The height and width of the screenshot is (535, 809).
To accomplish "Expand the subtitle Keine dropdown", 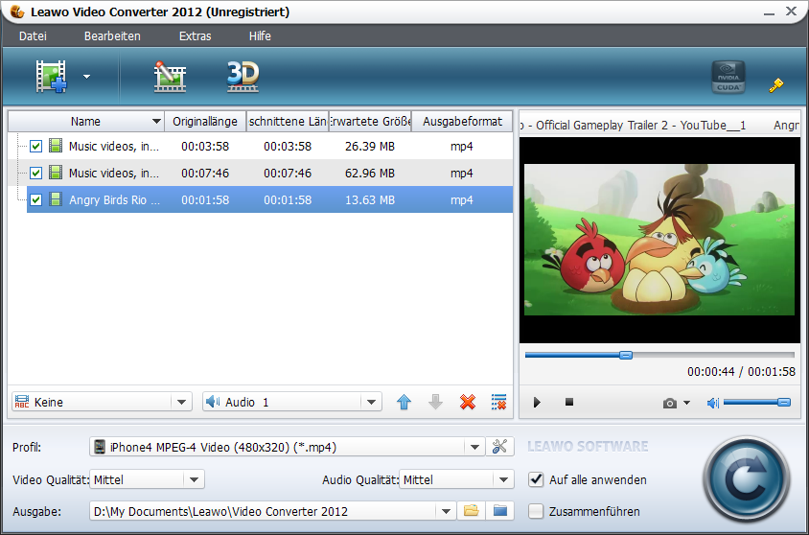I will 181,402.
